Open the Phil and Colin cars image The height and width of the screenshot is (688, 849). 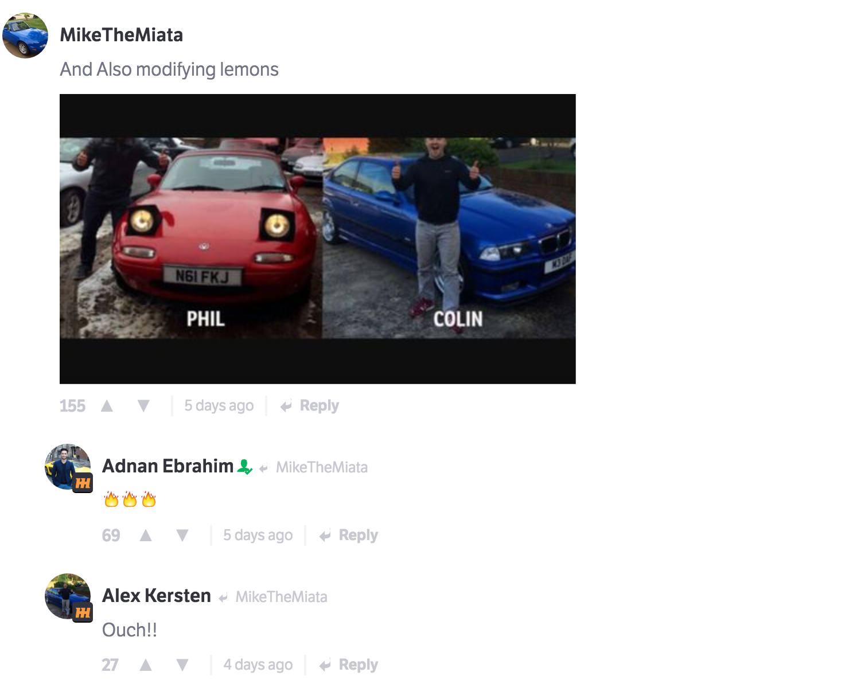coord(318,239)
